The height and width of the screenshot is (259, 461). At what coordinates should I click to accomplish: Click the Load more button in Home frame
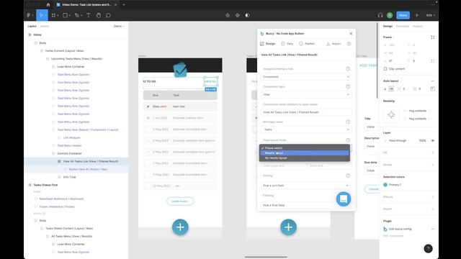pos(180,201)
